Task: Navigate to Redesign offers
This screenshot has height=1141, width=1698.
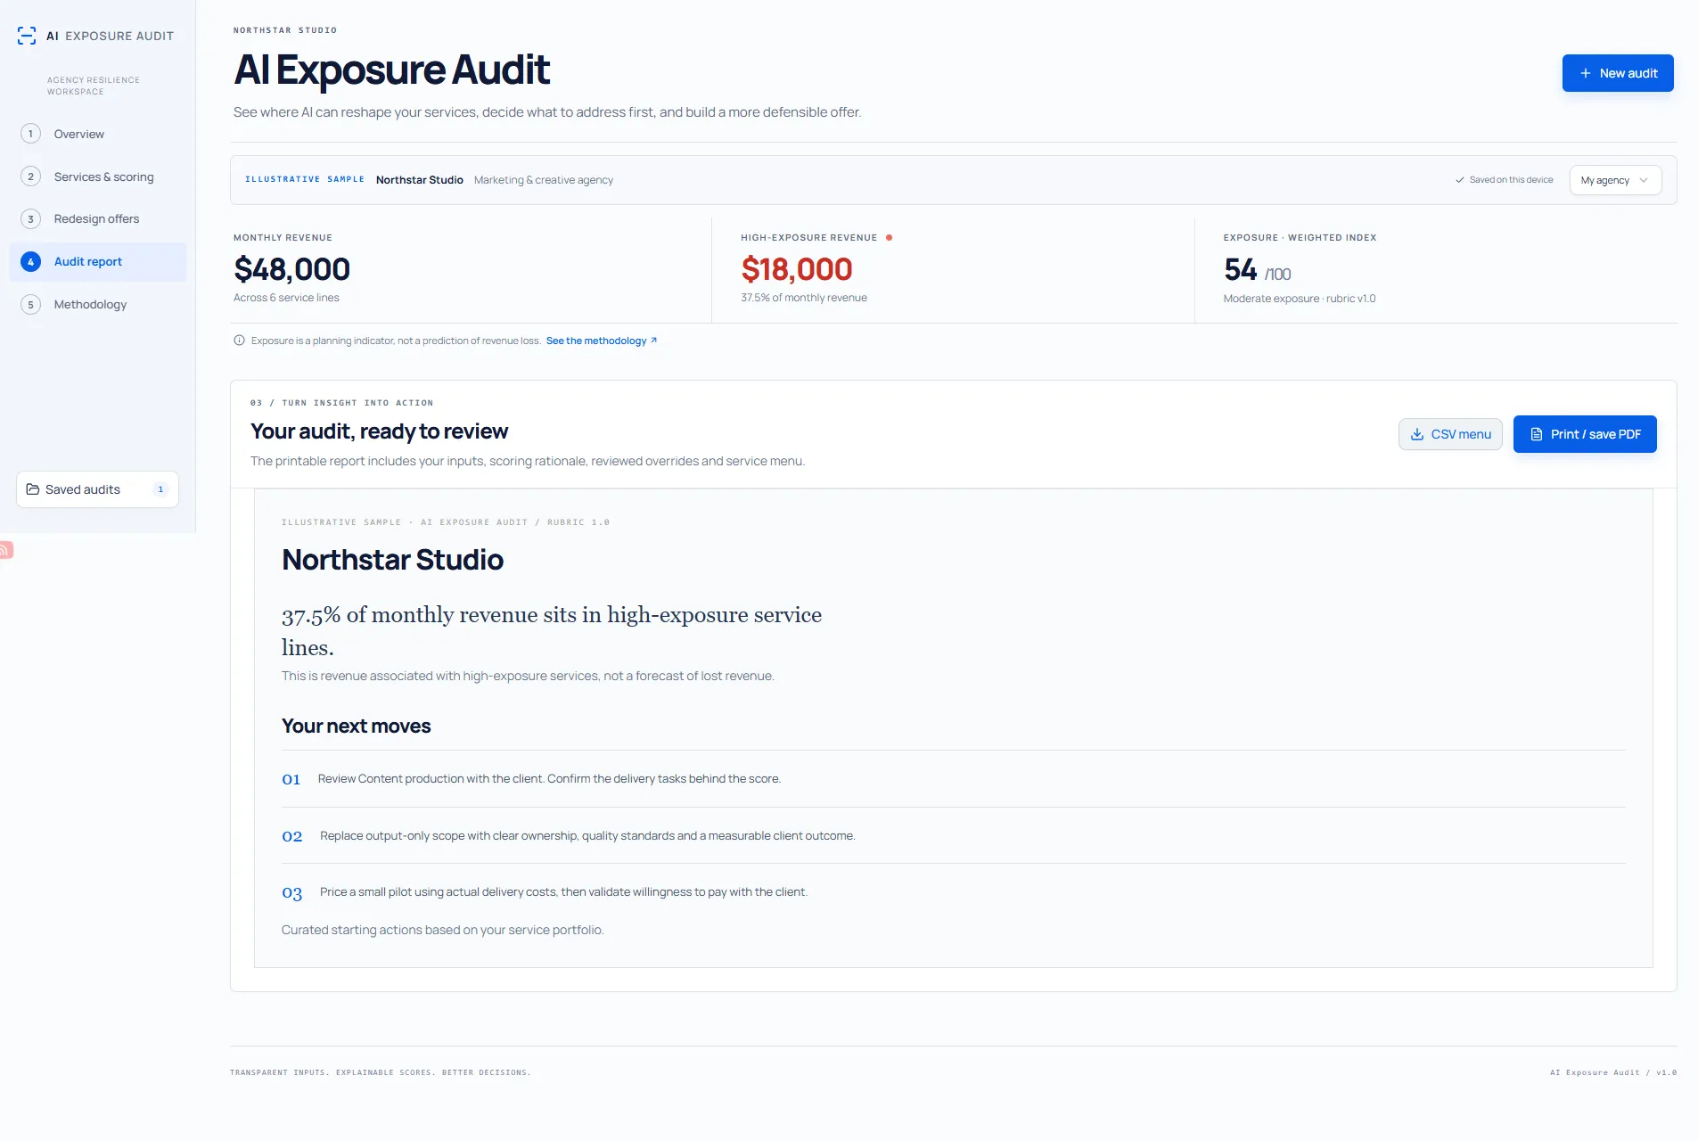Action: click(98, 219)
